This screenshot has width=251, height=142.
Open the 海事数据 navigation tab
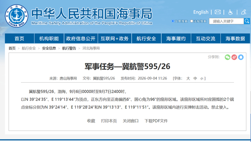(x=235, y=39)
